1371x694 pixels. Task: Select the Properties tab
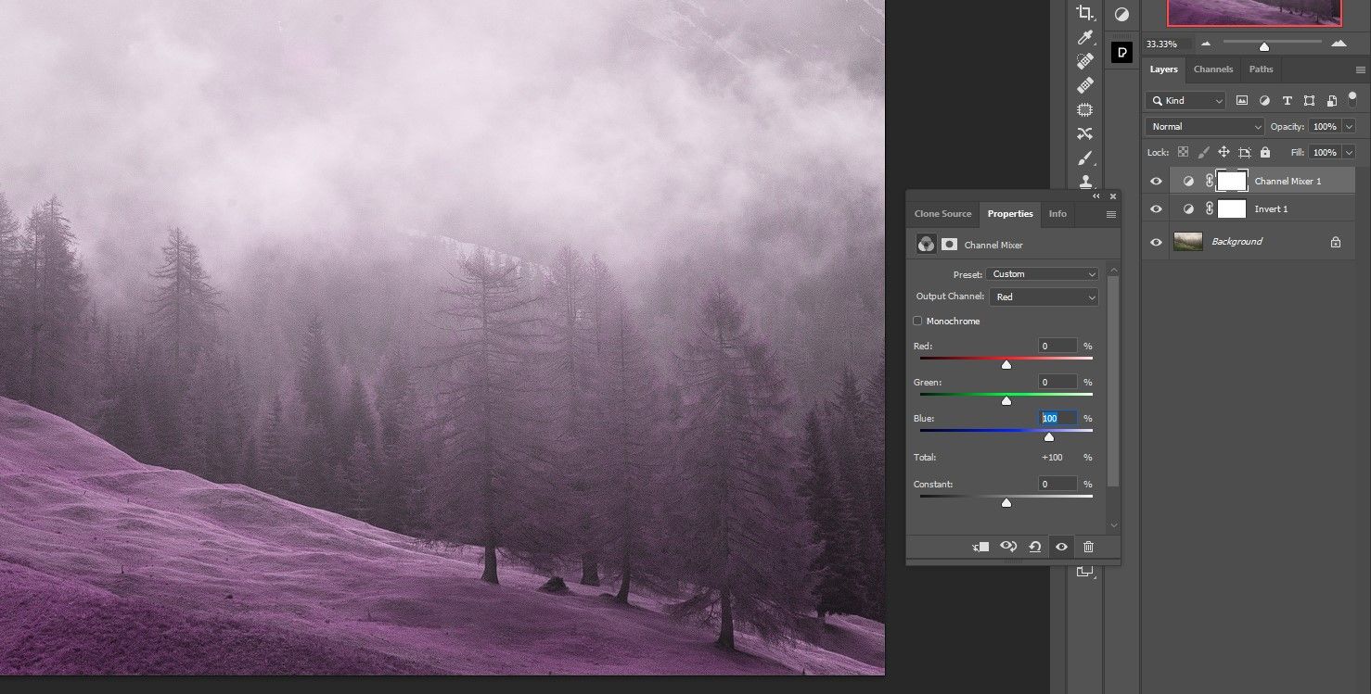(1010, 214)
